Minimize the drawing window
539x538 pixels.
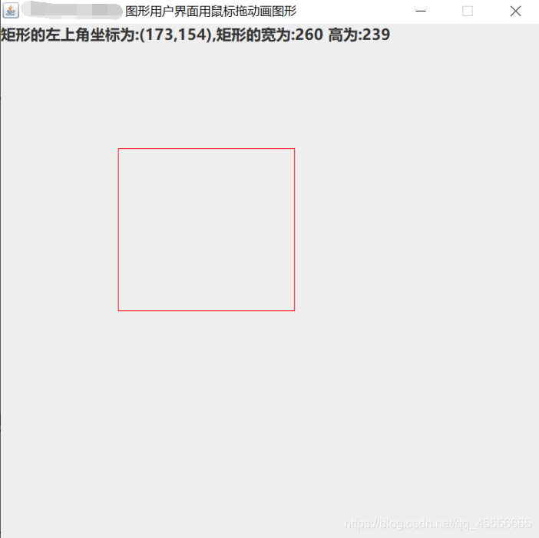point(421,11)
